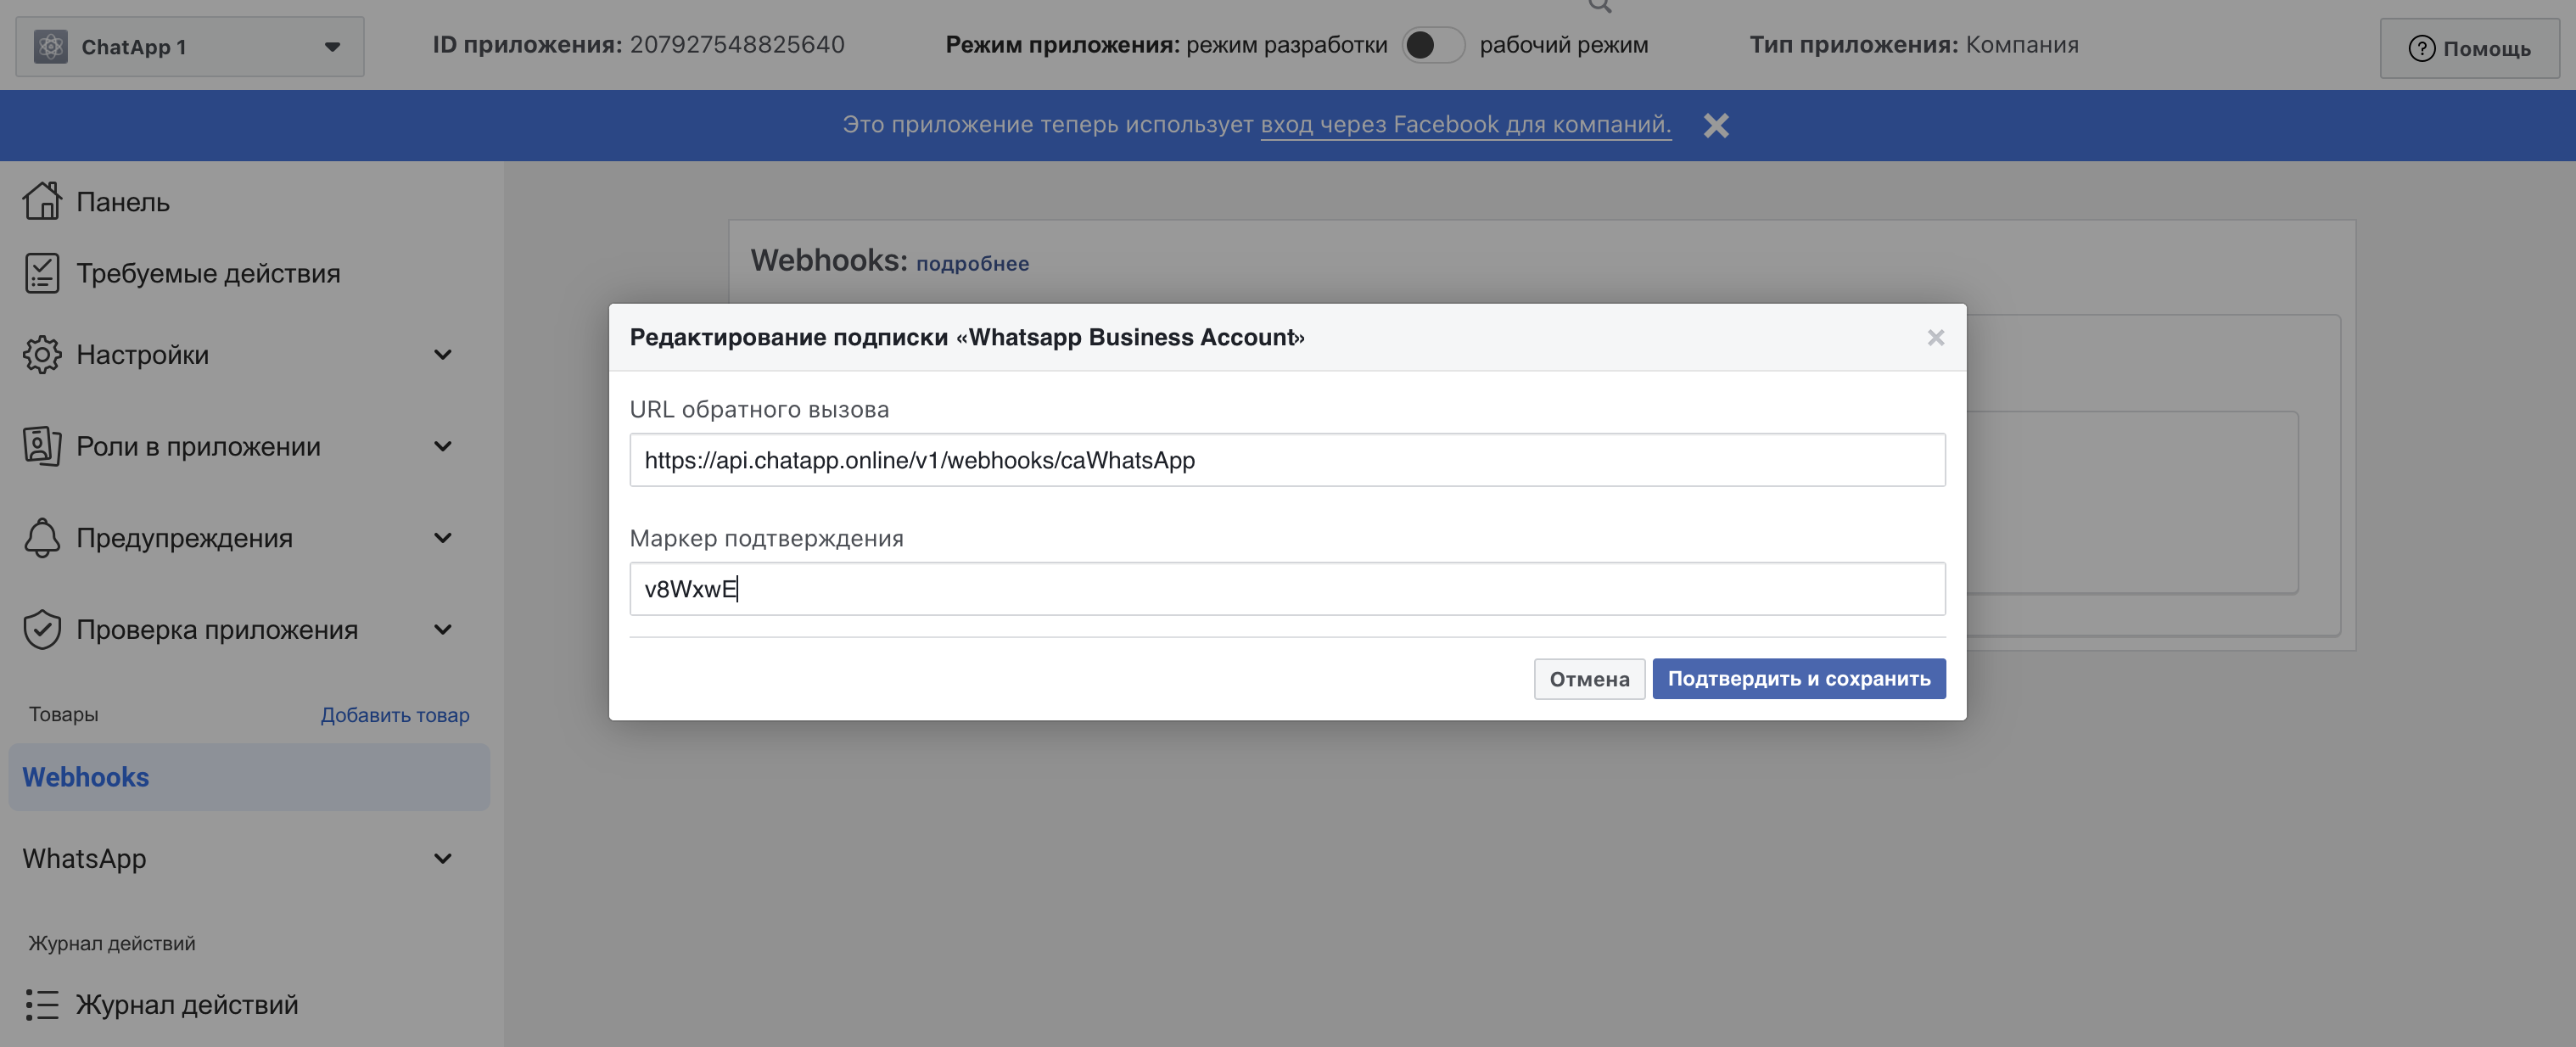This screenshot has width=2576, height=1047.
Task: Select Webhooks in the sidebar
Action: [86, 777]
